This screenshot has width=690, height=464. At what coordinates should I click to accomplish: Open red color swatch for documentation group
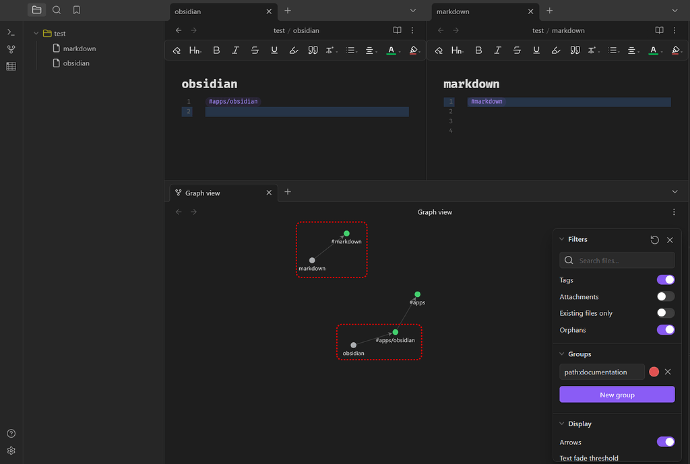[654, 372]
